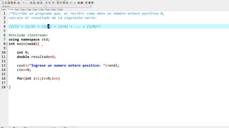Click the Print toolbar icon
The height and width of the screenshot is (128, 229).
pos(19,2)
